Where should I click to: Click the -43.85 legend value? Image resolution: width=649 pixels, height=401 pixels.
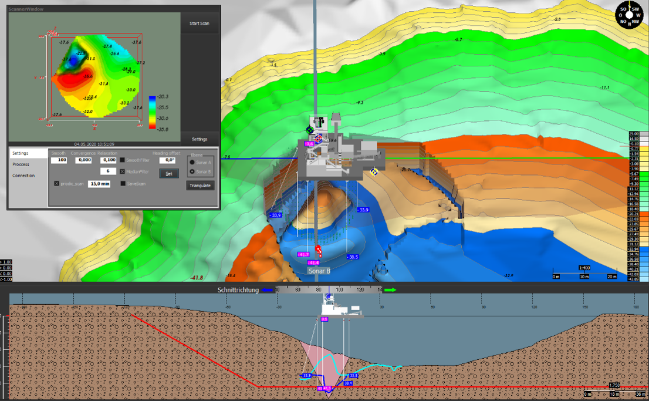point(634,279)
